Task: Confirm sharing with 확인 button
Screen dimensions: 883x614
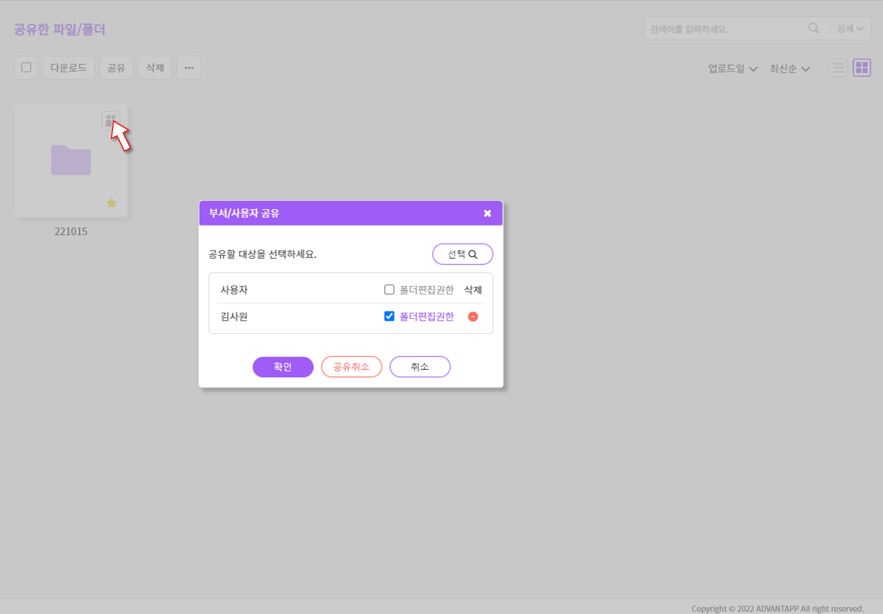Action: (283, 367)
